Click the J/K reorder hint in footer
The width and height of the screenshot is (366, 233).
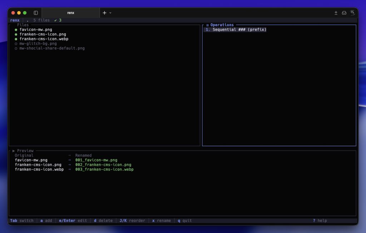[x=132, y=220]
